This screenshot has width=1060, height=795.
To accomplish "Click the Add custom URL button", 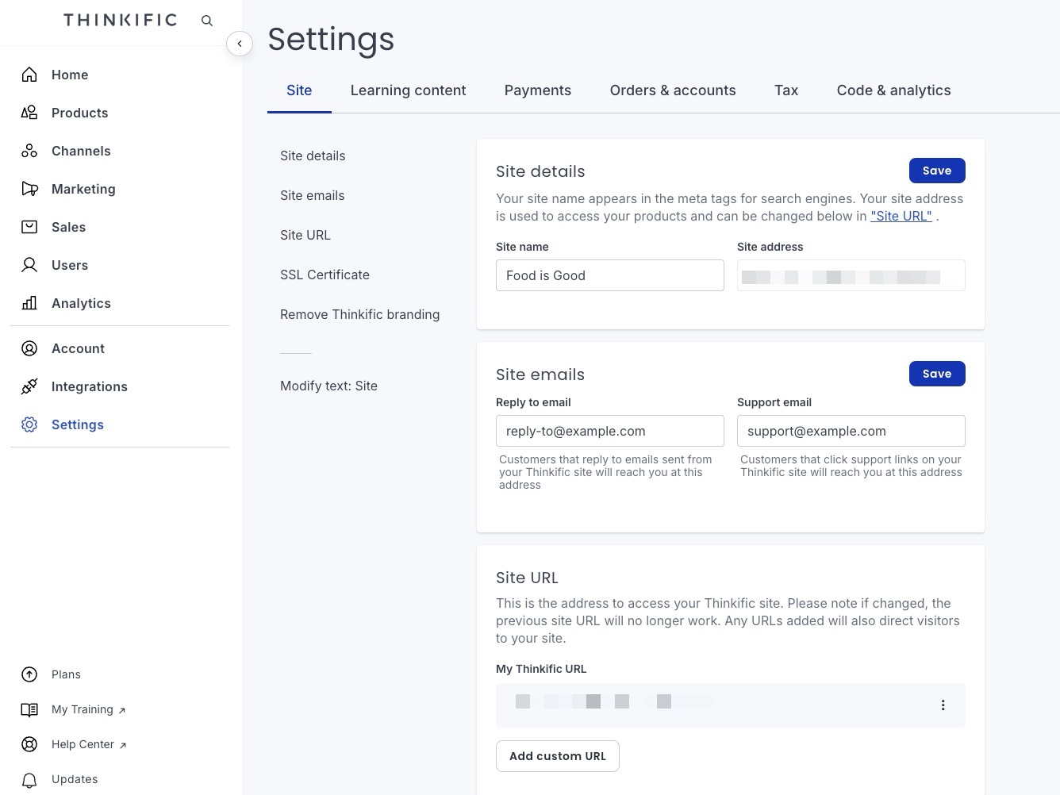I will pos(557,756).
